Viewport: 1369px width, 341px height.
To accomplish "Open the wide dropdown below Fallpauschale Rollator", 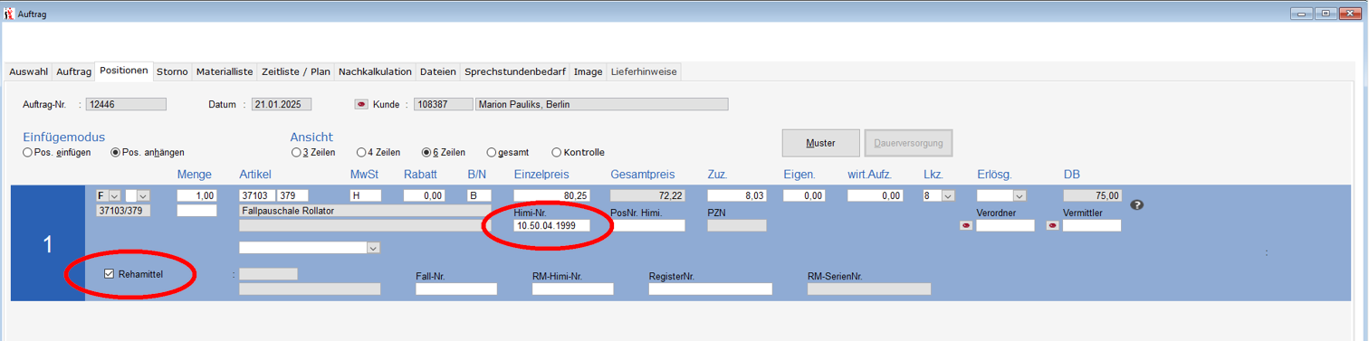I will (373, 248).
